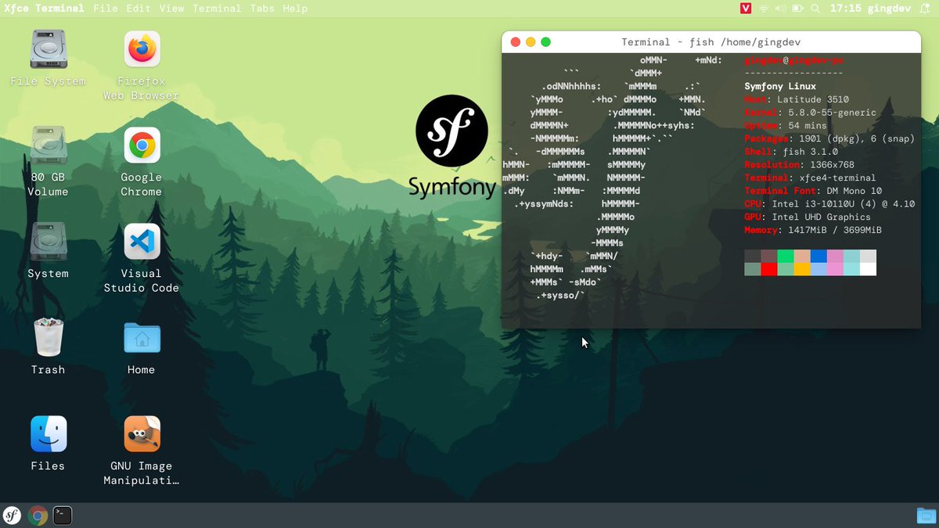Click the bright red color block in terminal
This screenshot has width=939, height=528.
pyautogui.click(x=768, y=269)
